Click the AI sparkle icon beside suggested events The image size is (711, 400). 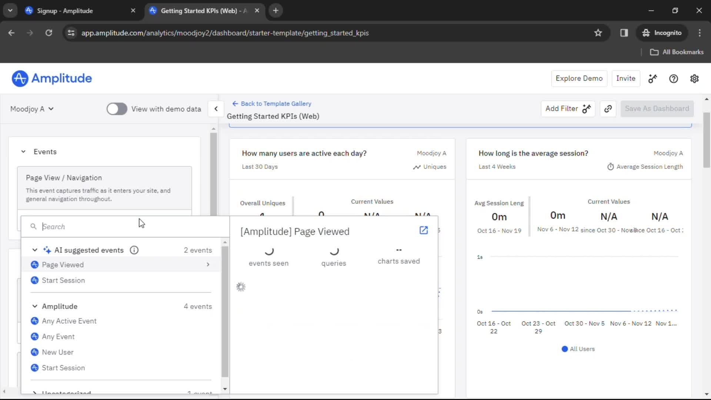47,250
